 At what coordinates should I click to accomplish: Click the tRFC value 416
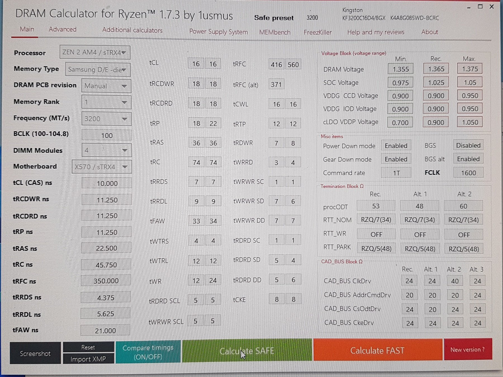(x=276, y=65)
